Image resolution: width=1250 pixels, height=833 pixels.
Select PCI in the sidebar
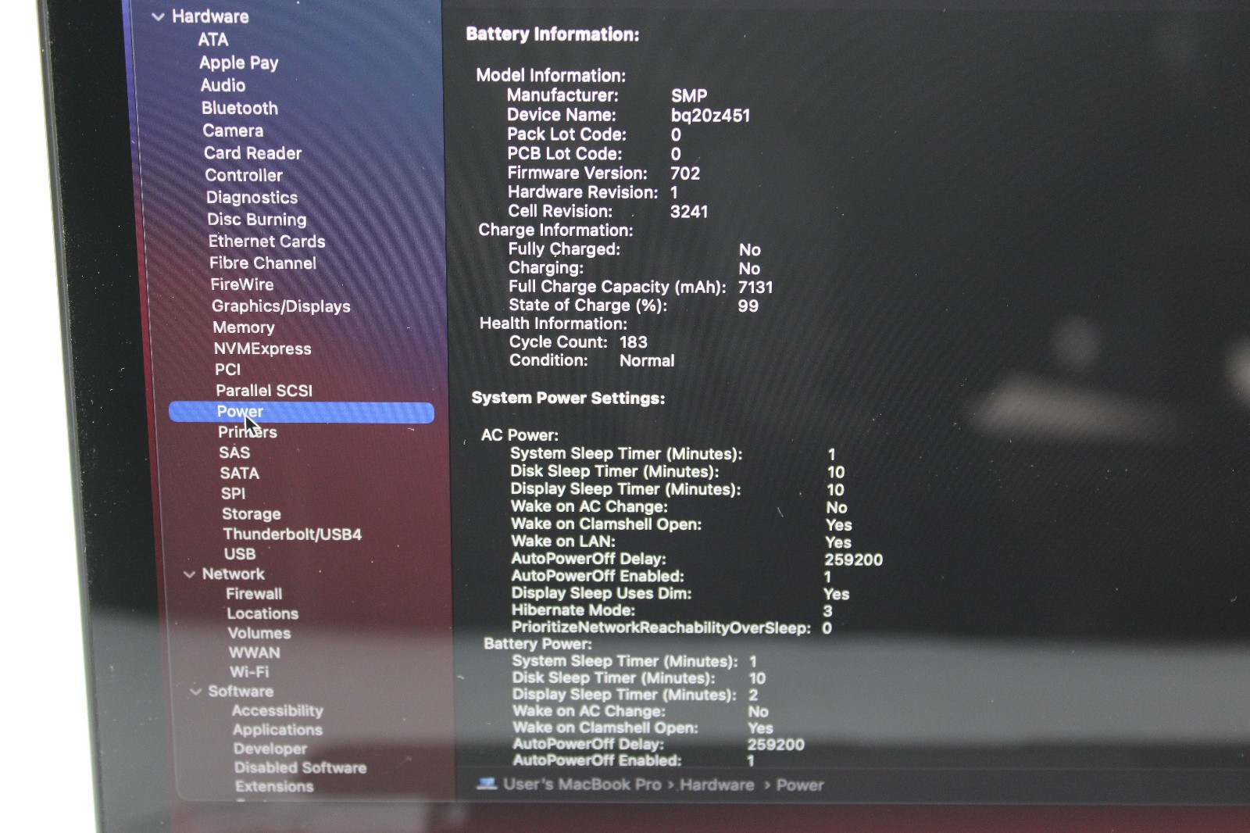[x=228, y=370]
